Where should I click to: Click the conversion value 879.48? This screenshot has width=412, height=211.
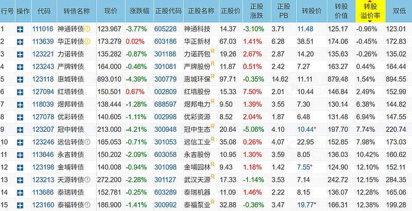coord(338,79)
